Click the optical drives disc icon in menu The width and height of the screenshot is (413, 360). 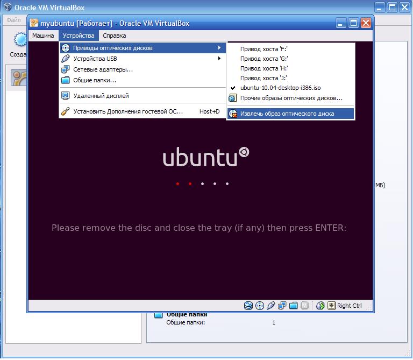pos(65,48)
